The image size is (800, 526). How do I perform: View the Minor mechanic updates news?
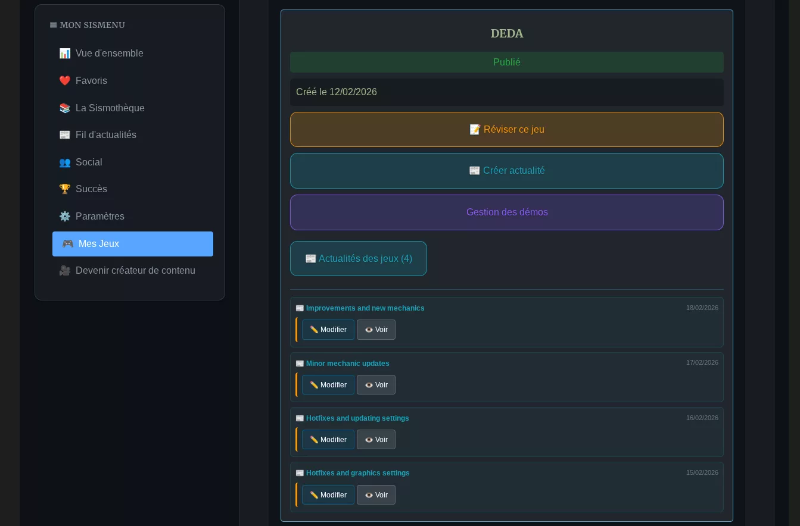(376, 385)
